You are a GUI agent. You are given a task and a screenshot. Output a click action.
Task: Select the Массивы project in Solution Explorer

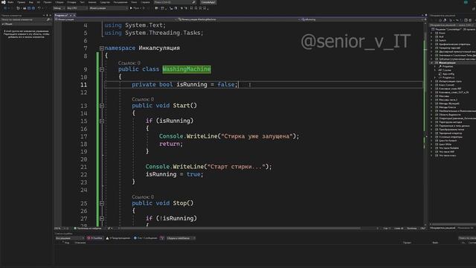click(x=444, y=96)
